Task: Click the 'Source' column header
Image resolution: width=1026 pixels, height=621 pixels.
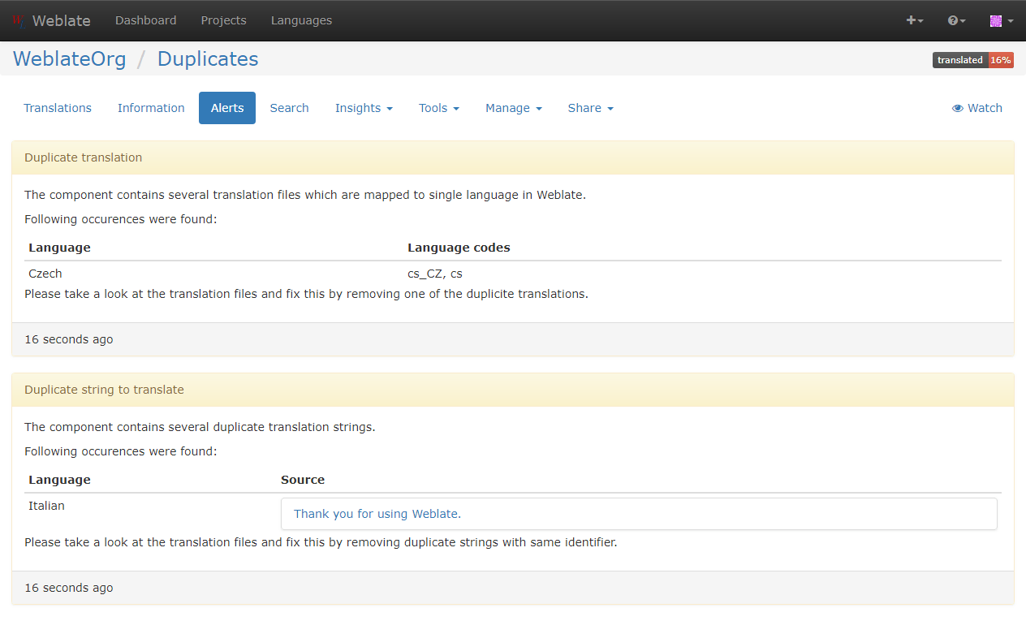Action: tap(303, 480)
